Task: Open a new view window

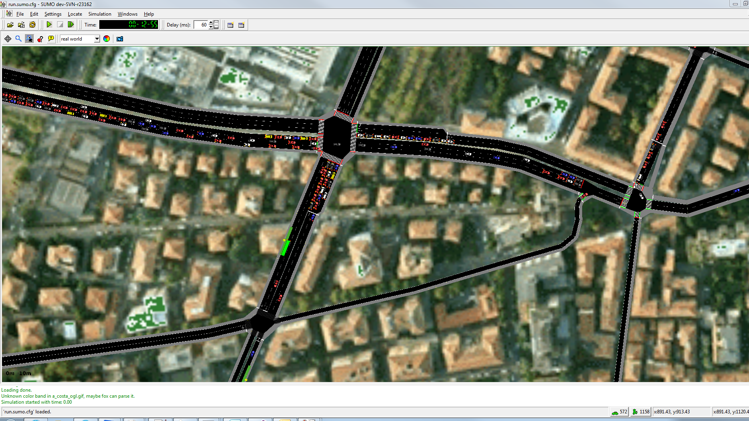Action: click(x=230, y=25)
